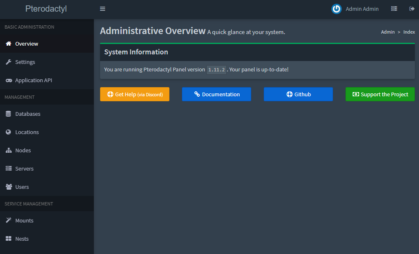The height and width of the screenshot is (254, 419).
Task: Click the Mounts magic wand icon
Action: [x=9, y=220]
